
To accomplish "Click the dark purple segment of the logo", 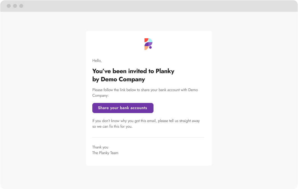I will click(x=146, y=44).
